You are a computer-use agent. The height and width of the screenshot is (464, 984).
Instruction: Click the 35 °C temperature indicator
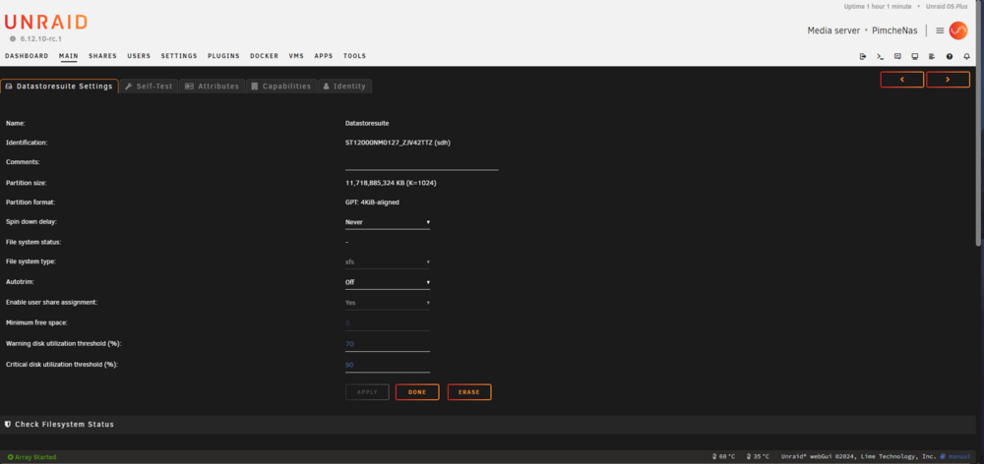(x=760, y=456)
